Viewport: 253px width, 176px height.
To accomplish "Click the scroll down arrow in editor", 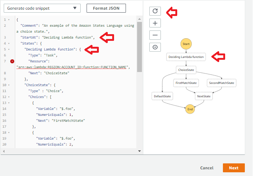I will (x=140, y=151).
